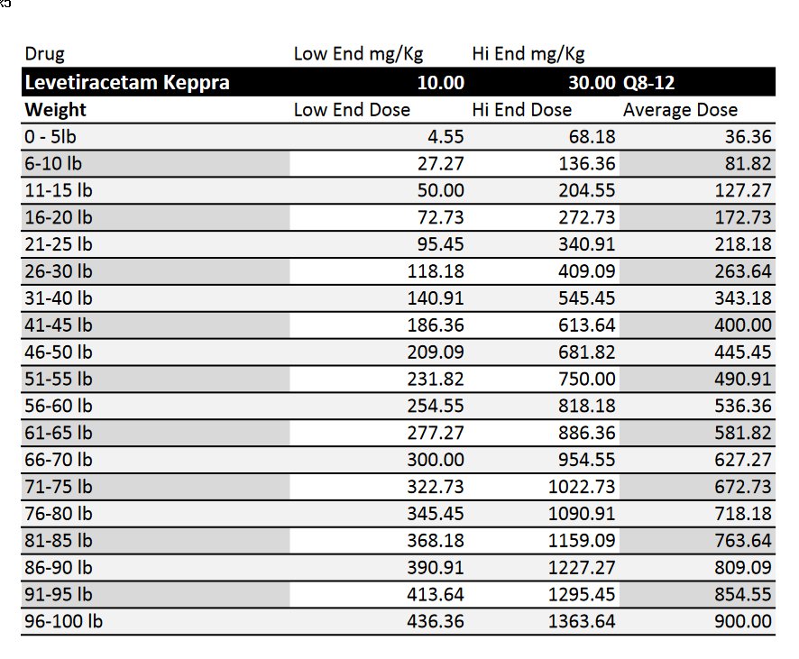
Task: Click the Drug header cell
Action: click(45, 54)
